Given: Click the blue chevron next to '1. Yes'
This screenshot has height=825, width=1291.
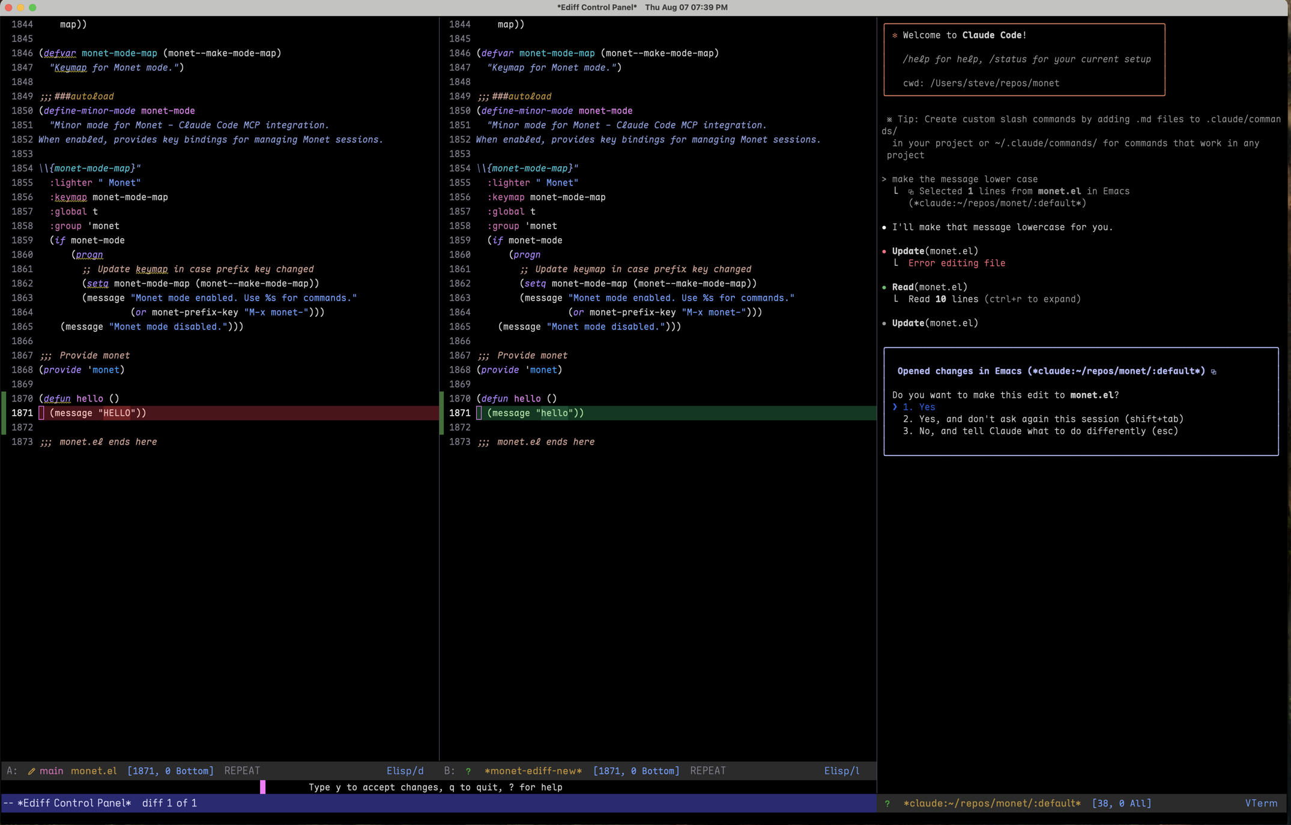Looking at the screenshot, I should point(895,407).
